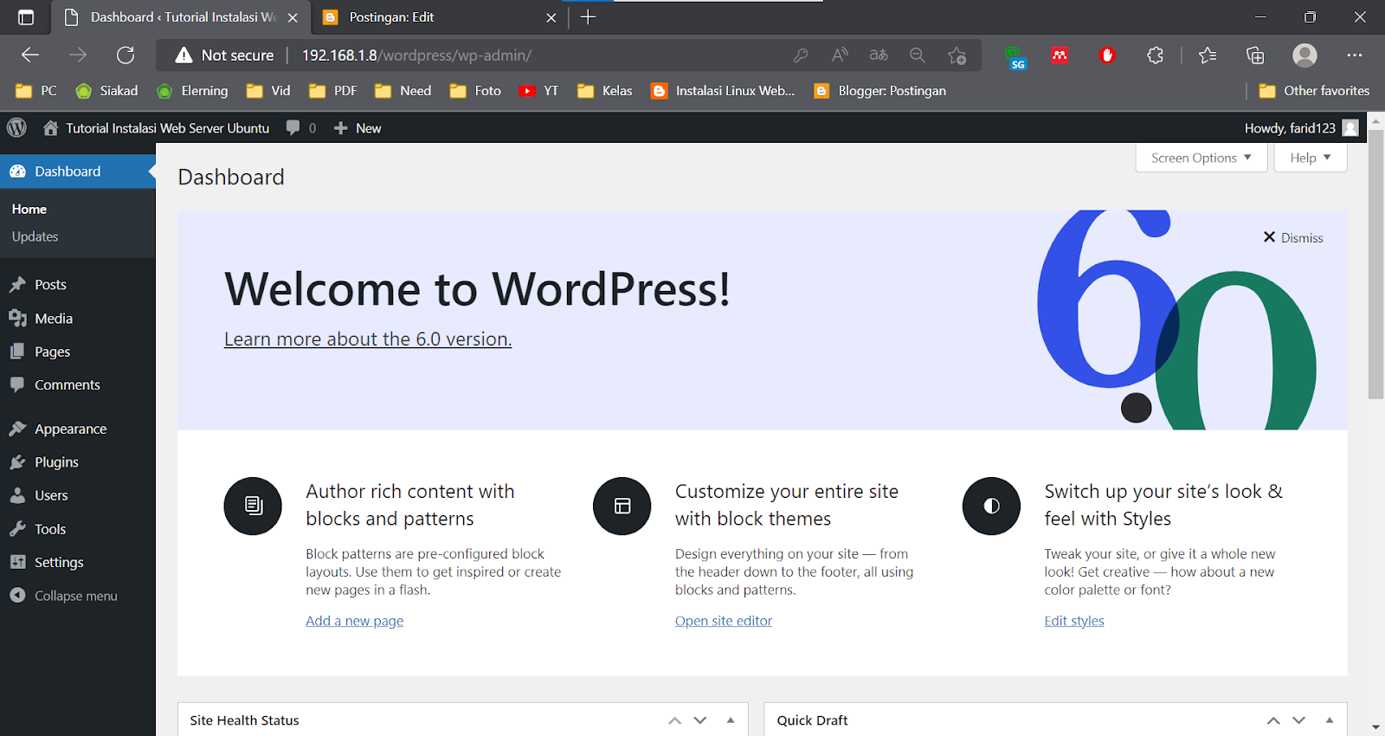Open the Elerning bookmark

tap(192, 91)
